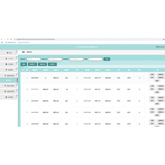
Task: Click the flag icon in the sidebar menu
Action: tap(6, 70)
